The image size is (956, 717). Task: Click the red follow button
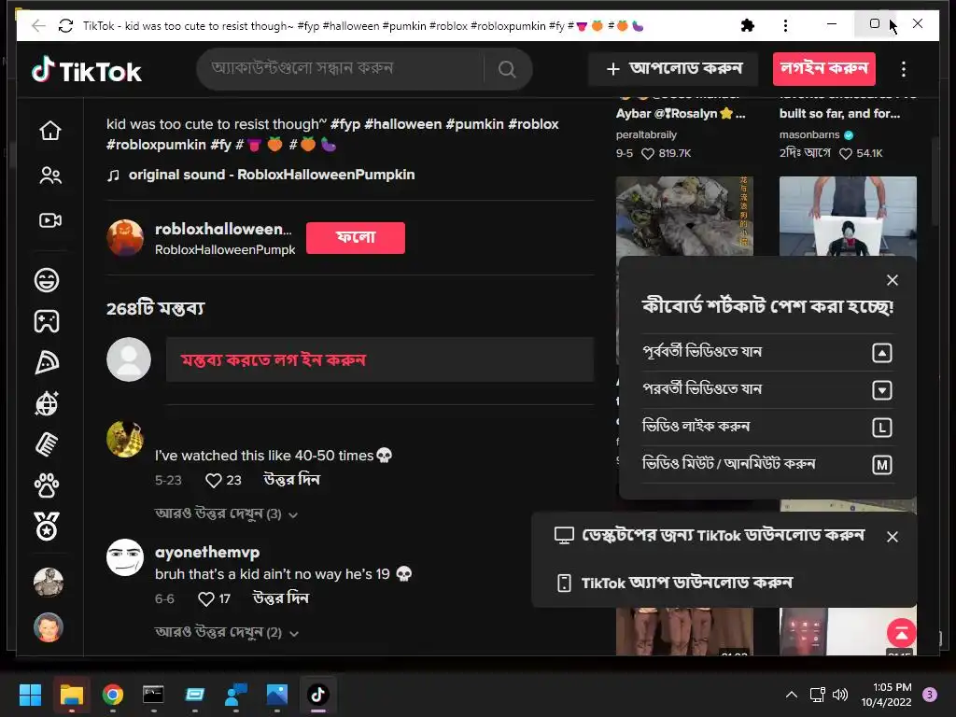[x=356, y=238]
